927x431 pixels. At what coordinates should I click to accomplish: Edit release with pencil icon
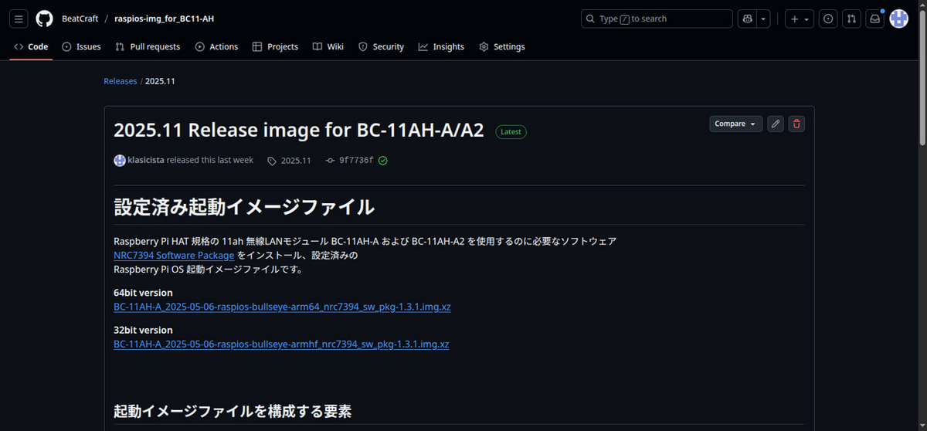click(x=776, y=124)
